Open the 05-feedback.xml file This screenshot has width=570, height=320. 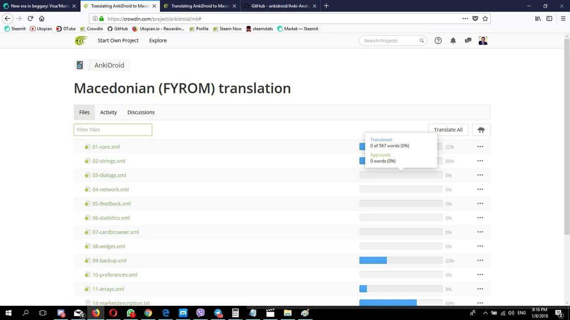click(111, 204)
